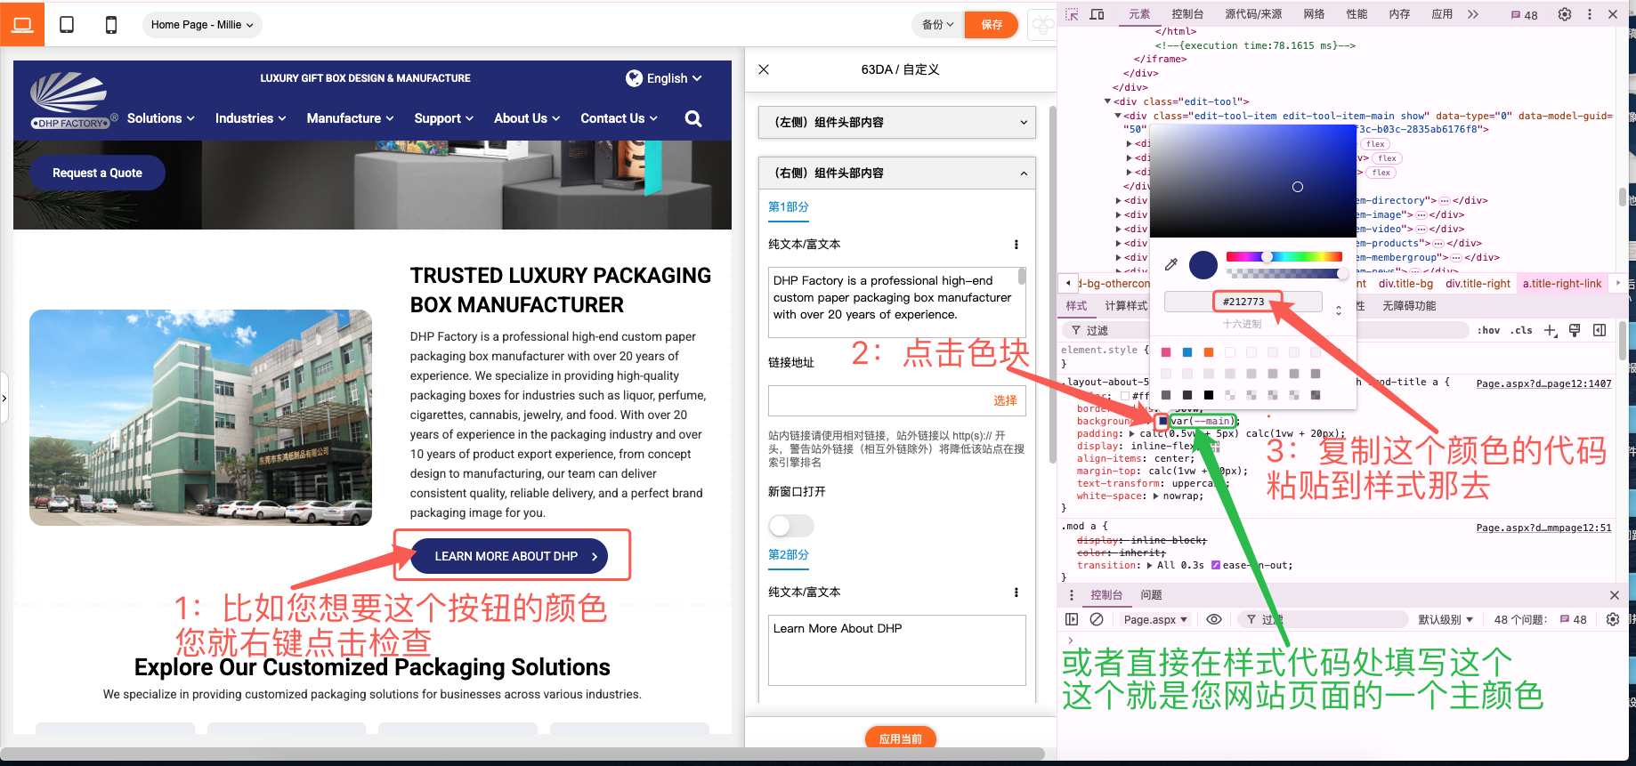This screenshot has height=766, width=1636.
Task: Click the website search magnifier icon
Action: tap(693, 118)
